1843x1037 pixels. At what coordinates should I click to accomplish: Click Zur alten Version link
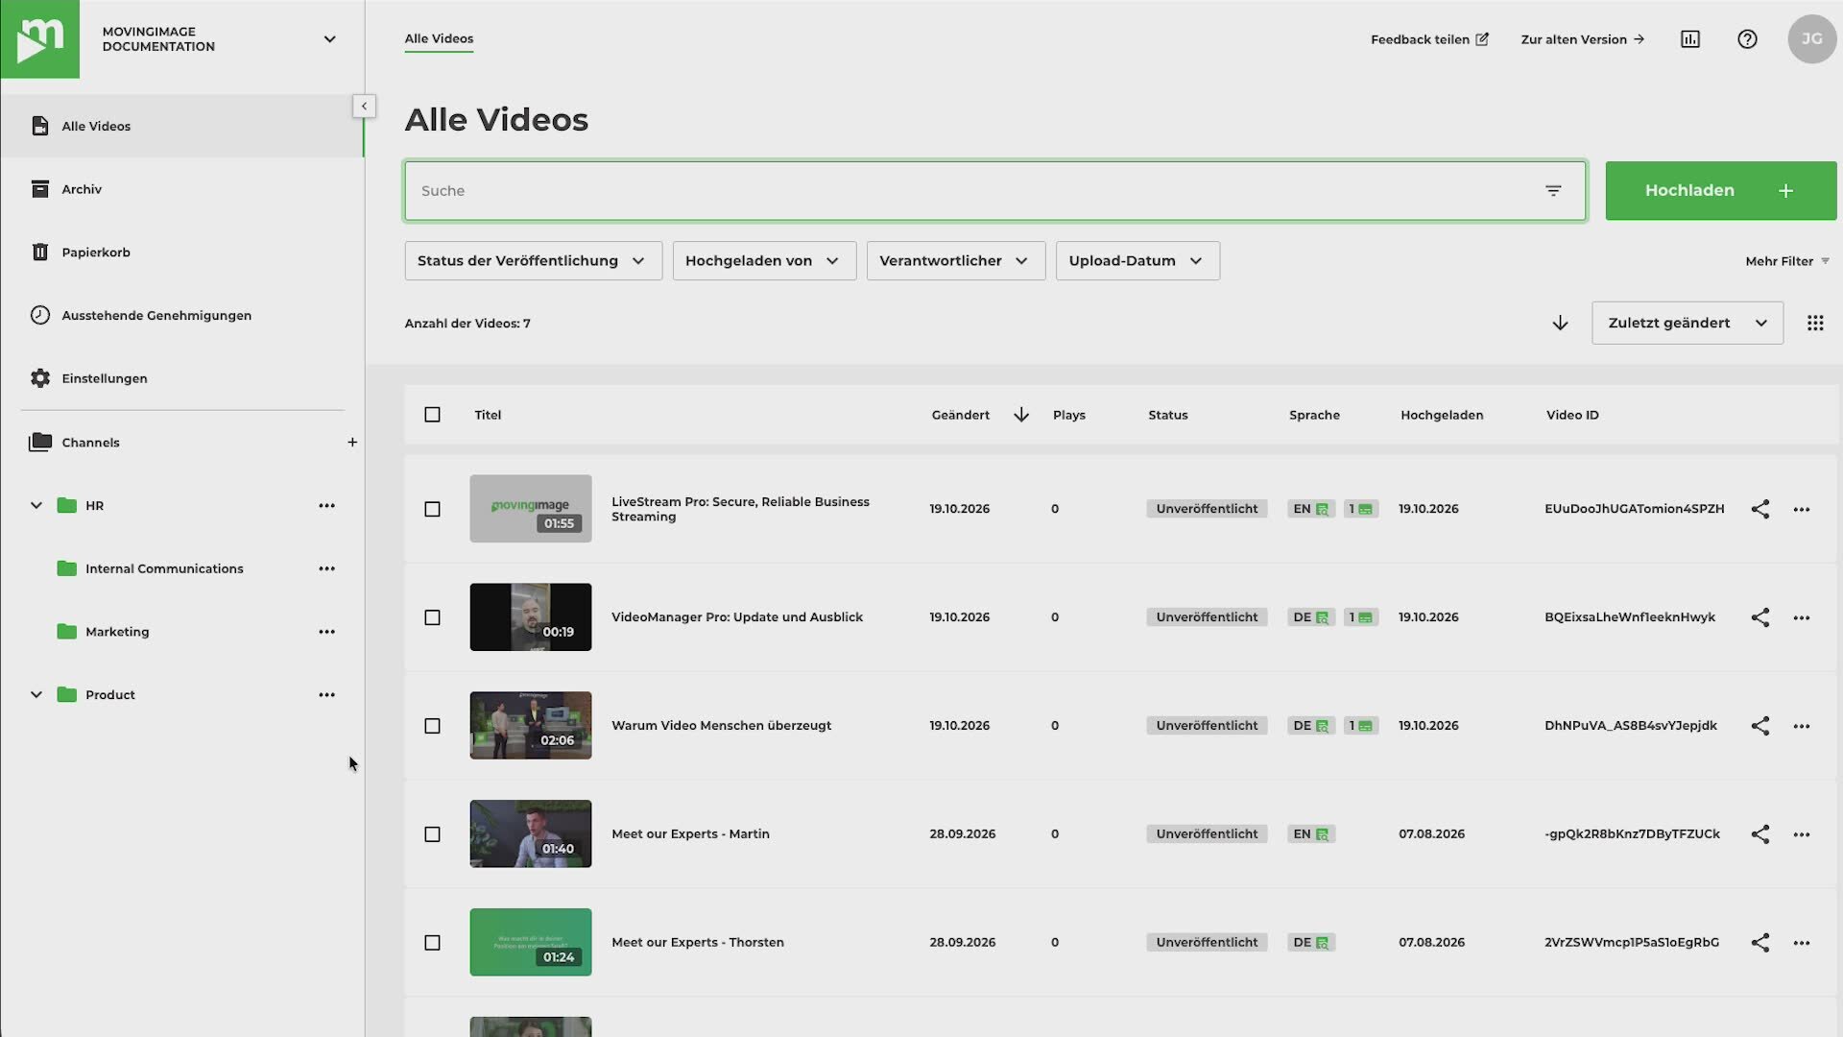[x=1582, y=39]
